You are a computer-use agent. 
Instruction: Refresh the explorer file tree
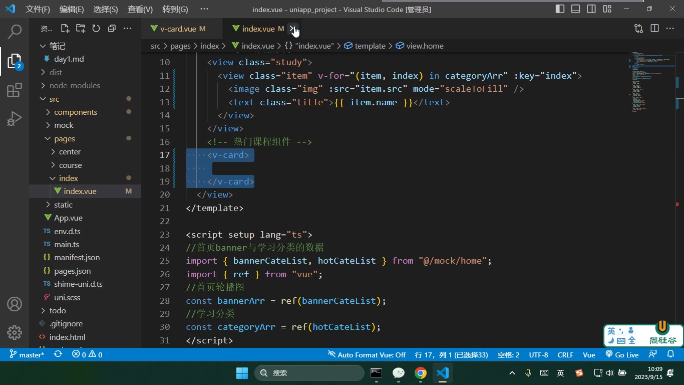coord(96,29)
